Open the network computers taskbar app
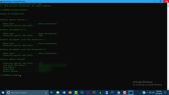The width and height of the screenshot is (169, 95). 106,93
